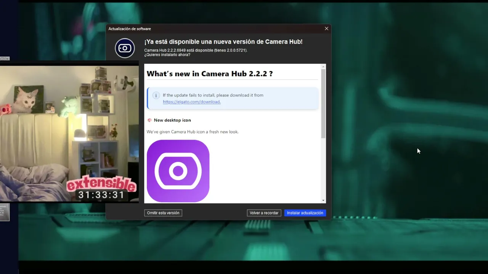Click "We've given Camera Hub icon a fresh new look."
The image size is (488, 274).
point(193,132)
